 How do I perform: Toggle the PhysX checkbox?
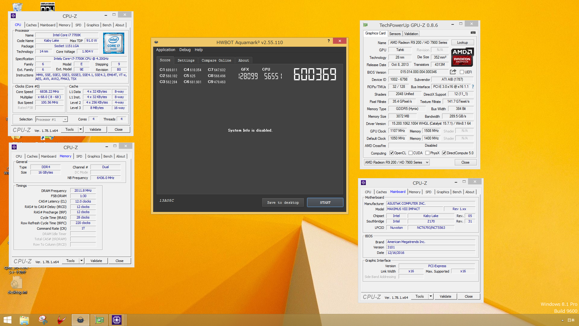(x=427, y=153)
